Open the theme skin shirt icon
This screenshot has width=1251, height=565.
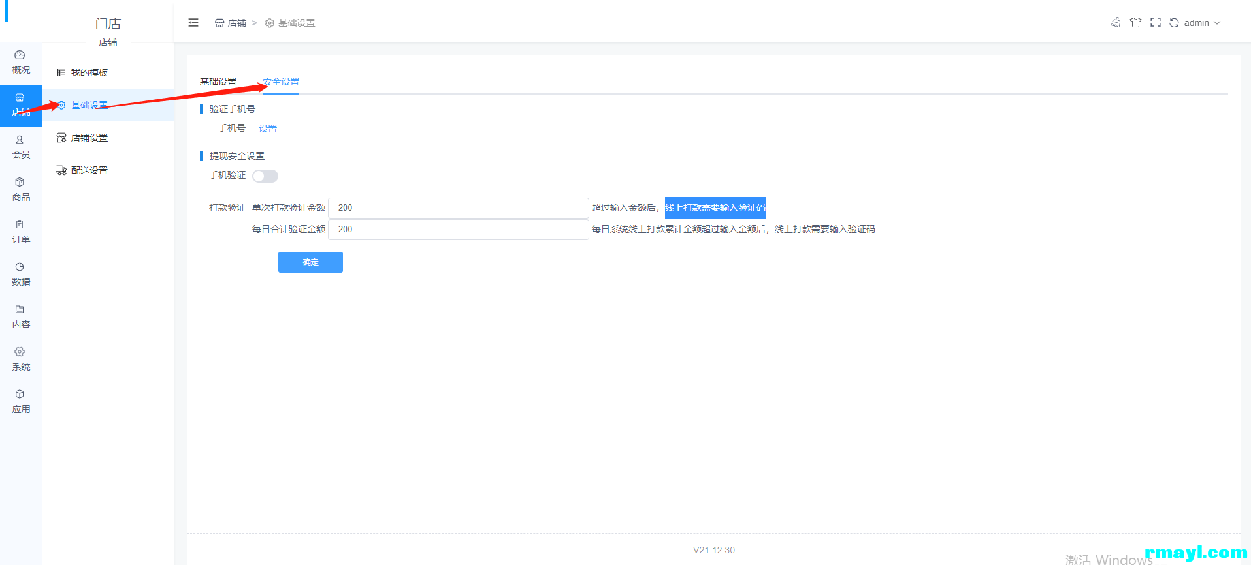pos(1135,23)
